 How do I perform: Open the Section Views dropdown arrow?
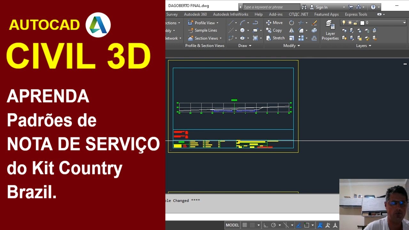[x=220, y=38]
